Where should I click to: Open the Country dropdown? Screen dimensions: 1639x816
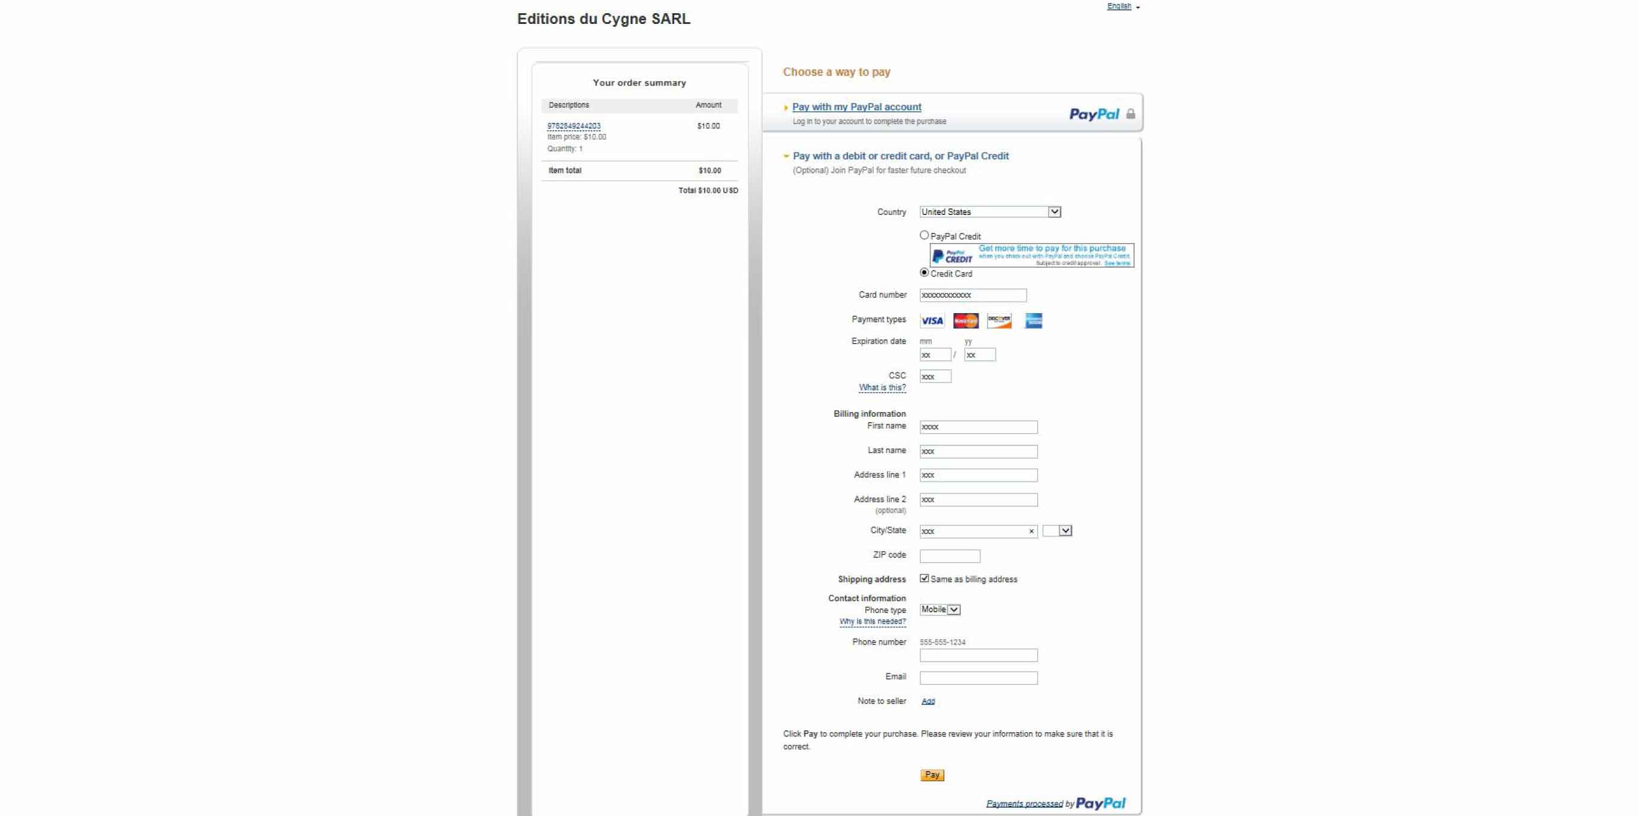(x=990, y=212)
